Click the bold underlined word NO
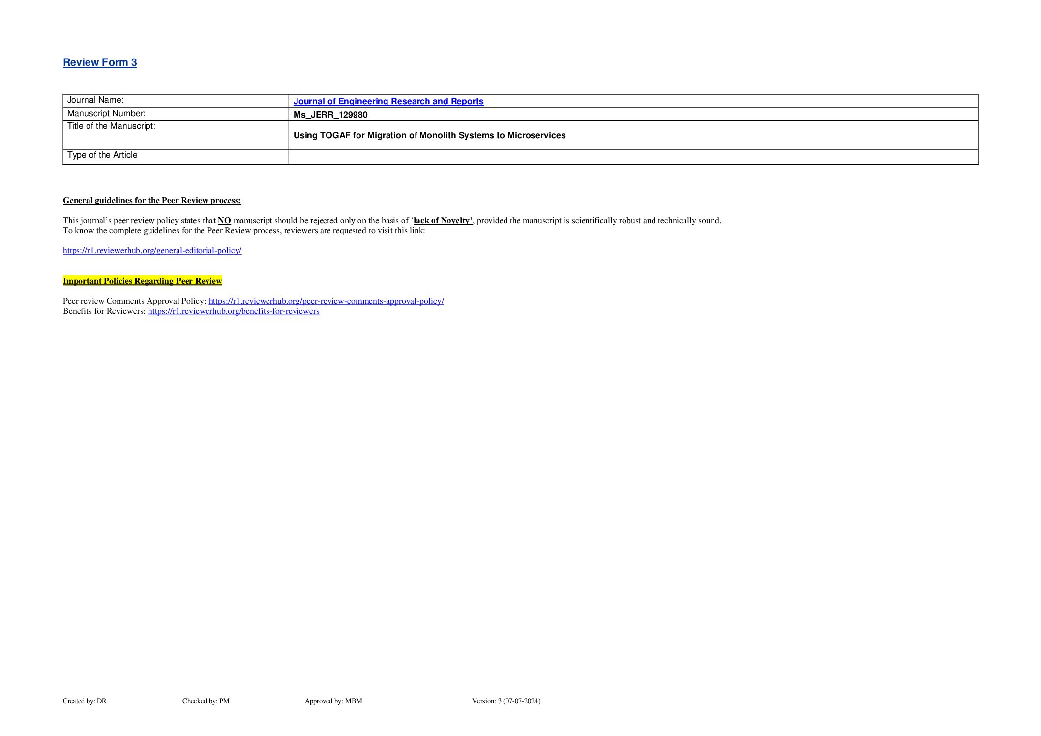The height and width of the screenshot is (736, 1041). point(224,220)
